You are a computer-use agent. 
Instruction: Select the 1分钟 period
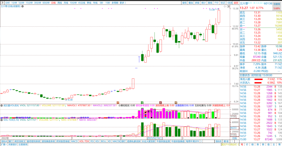click(14, 3)
